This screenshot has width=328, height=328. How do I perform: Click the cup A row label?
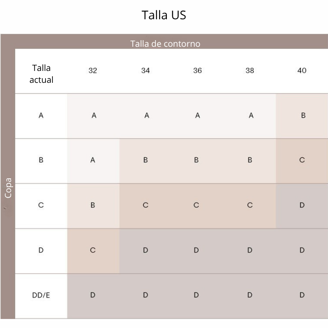(41, 116)
